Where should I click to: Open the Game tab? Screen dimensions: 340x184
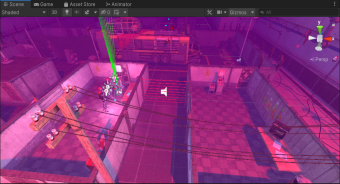click(x=43, y=4)
